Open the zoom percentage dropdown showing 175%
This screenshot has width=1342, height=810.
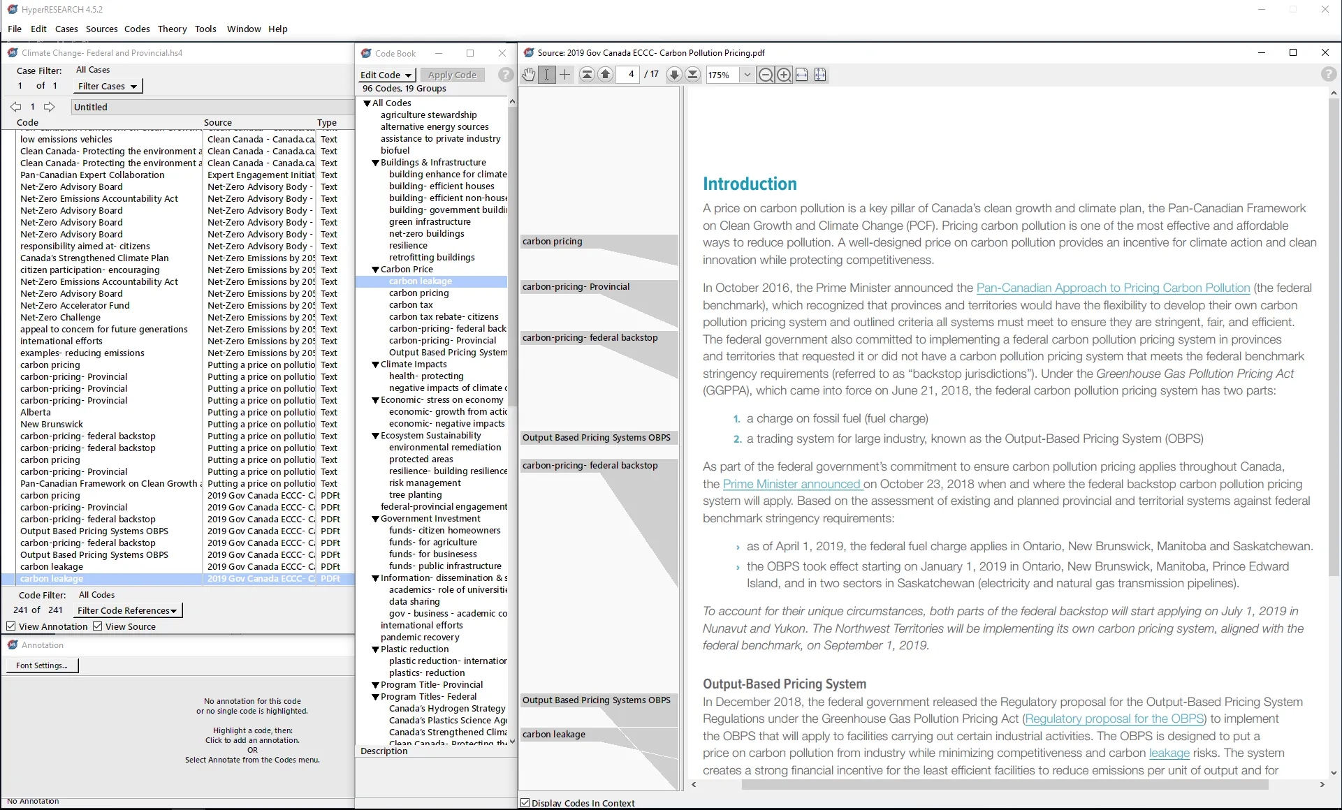pyautogui.click(x=748, y=75)
